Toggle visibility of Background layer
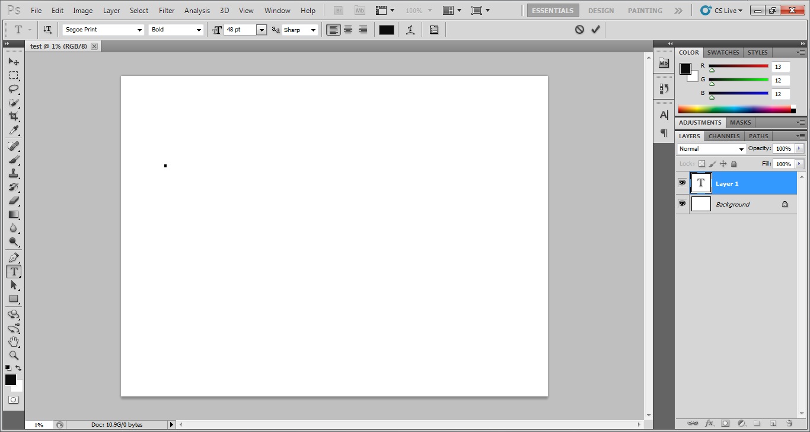Image resolution: width=810 pixels, height=432 pixels. [x=682, y=204]
